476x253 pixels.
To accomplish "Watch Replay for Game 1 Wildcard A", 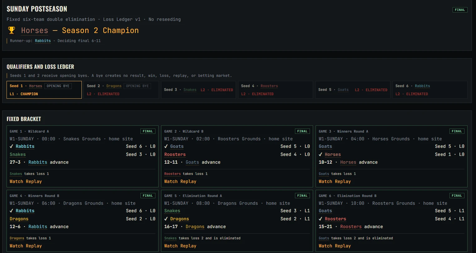I will [26, 181].
